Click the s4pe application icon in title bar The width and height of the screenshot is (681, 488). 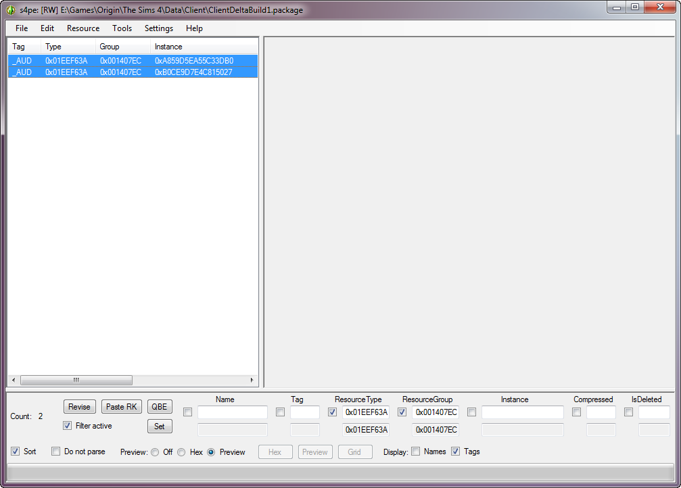pyautogui.click(x=10, y=10)
